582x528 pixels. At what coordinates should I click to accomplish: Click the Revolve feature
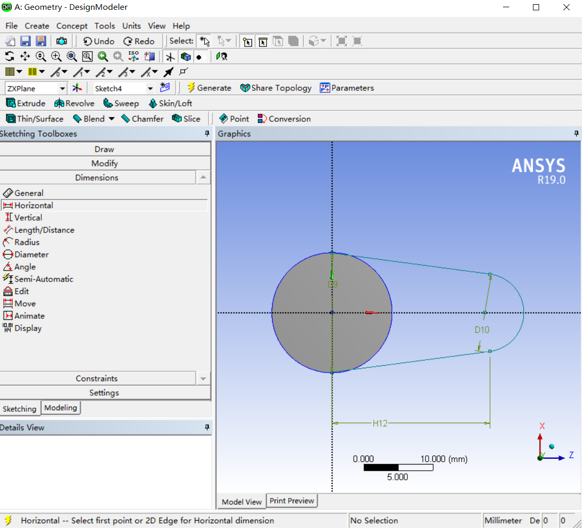coord(74,103)
